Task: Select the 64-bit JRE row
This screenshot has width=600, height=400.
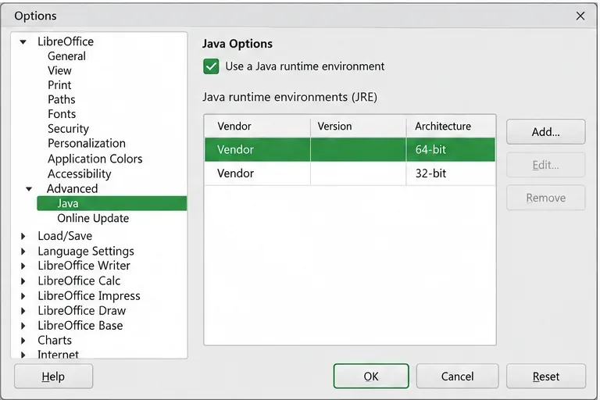Action: point(350,150)
